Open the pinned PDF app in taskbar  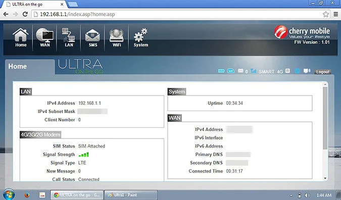tap(42, 195)
